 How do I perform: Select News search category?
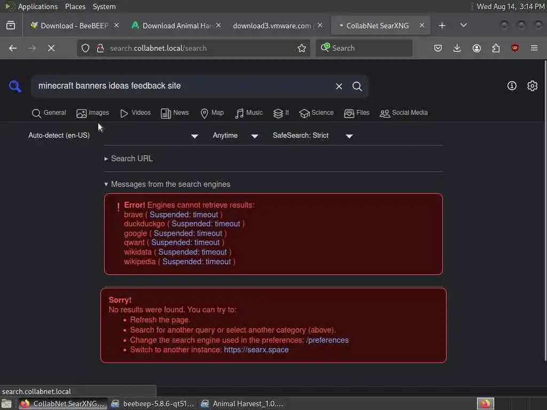tap(175, 113)
